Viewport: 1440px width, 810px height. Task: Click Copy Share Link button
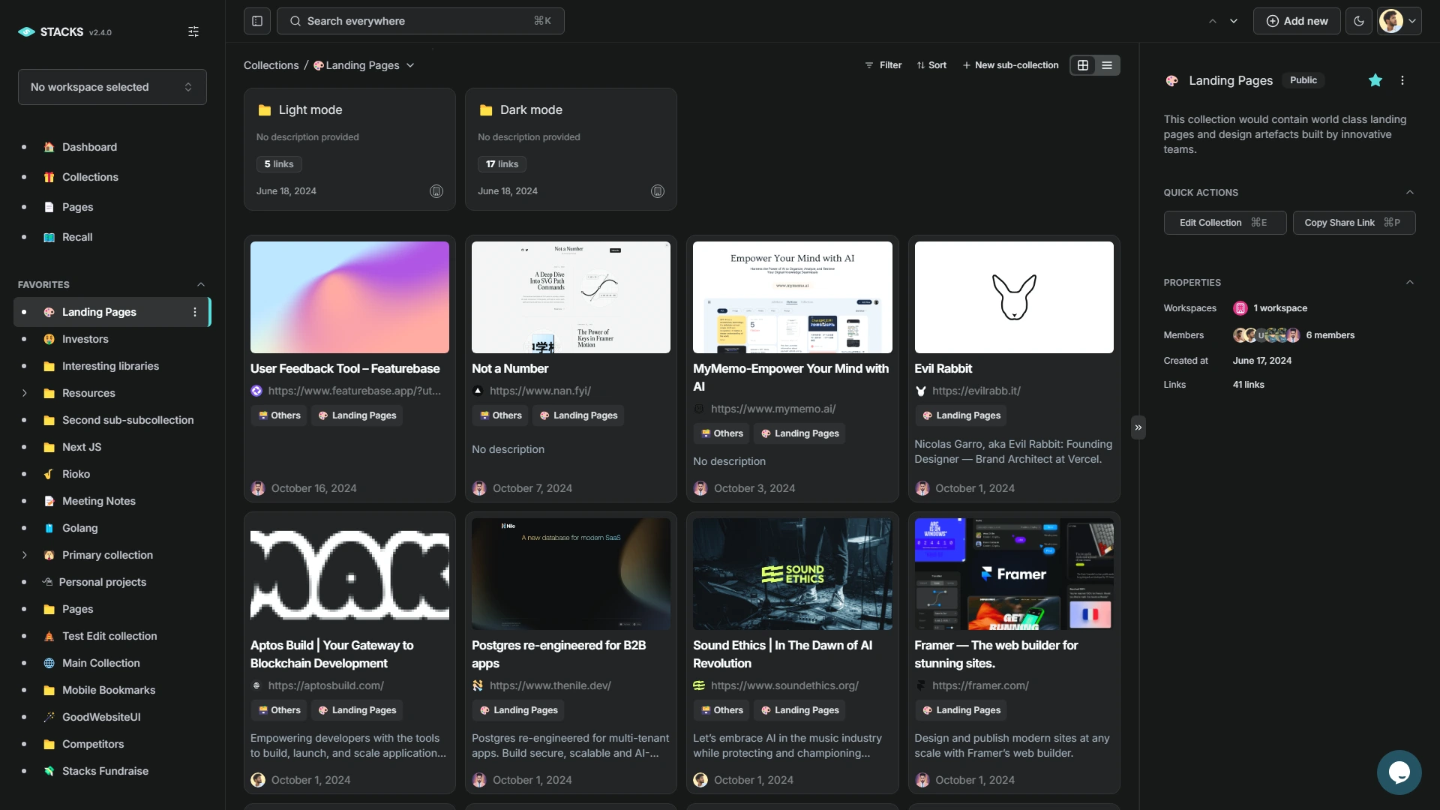point(1353,223)
